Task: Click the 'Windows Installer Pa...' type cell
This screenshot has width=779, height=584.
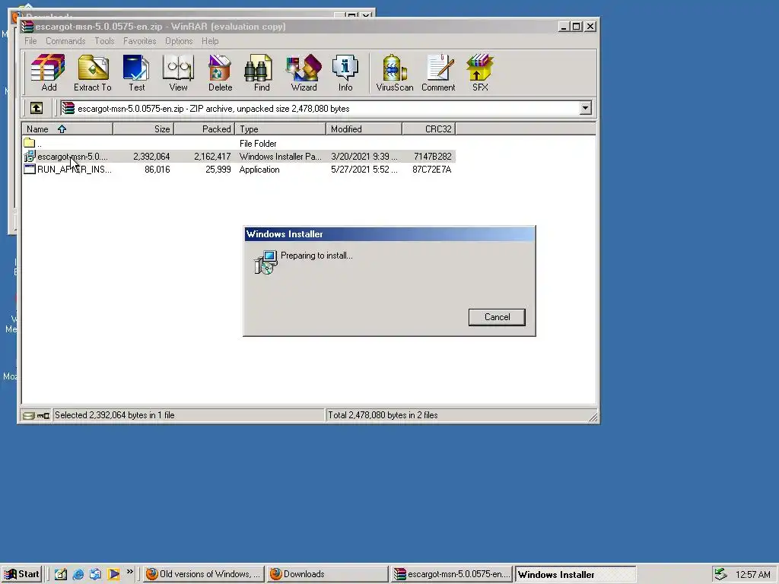Action: pos(280,157)
